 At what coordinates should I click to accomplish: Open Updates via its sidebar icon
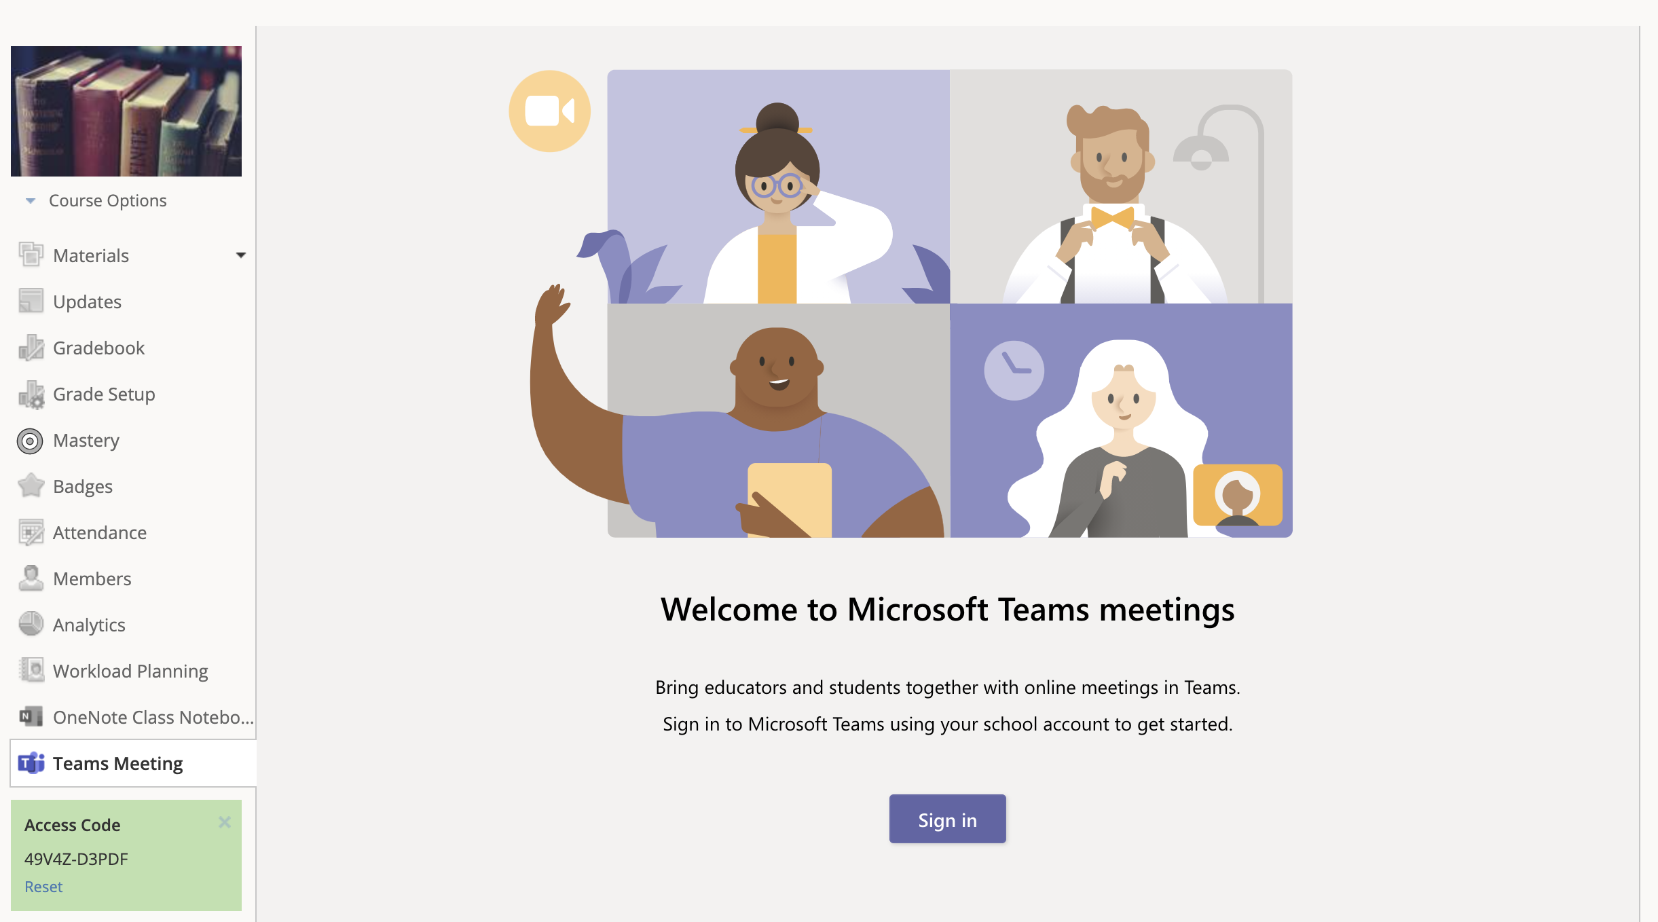pos(31,301)
